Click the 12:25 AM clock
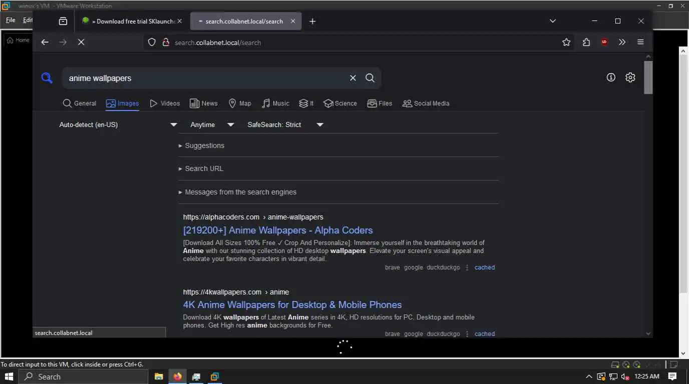The height and width of the screenshot is (384, 689). (647, 376)
